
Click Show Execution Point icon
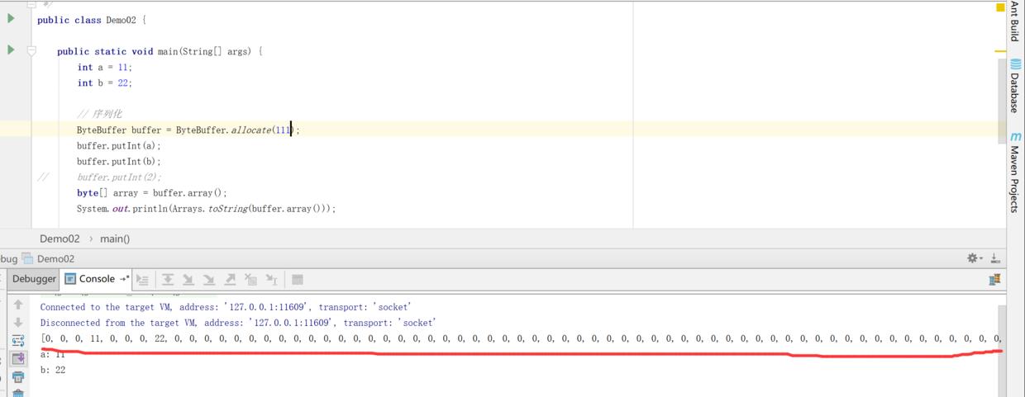point(142,280)
